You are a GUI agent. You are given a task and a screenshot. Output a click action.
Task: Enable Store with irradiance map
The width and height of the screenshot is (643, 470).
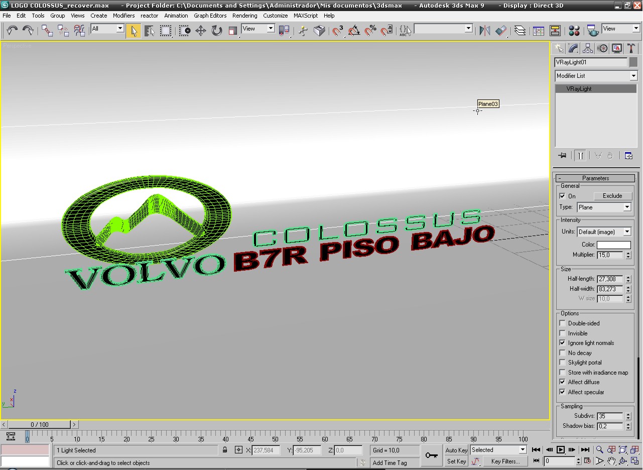coord(562,373)
